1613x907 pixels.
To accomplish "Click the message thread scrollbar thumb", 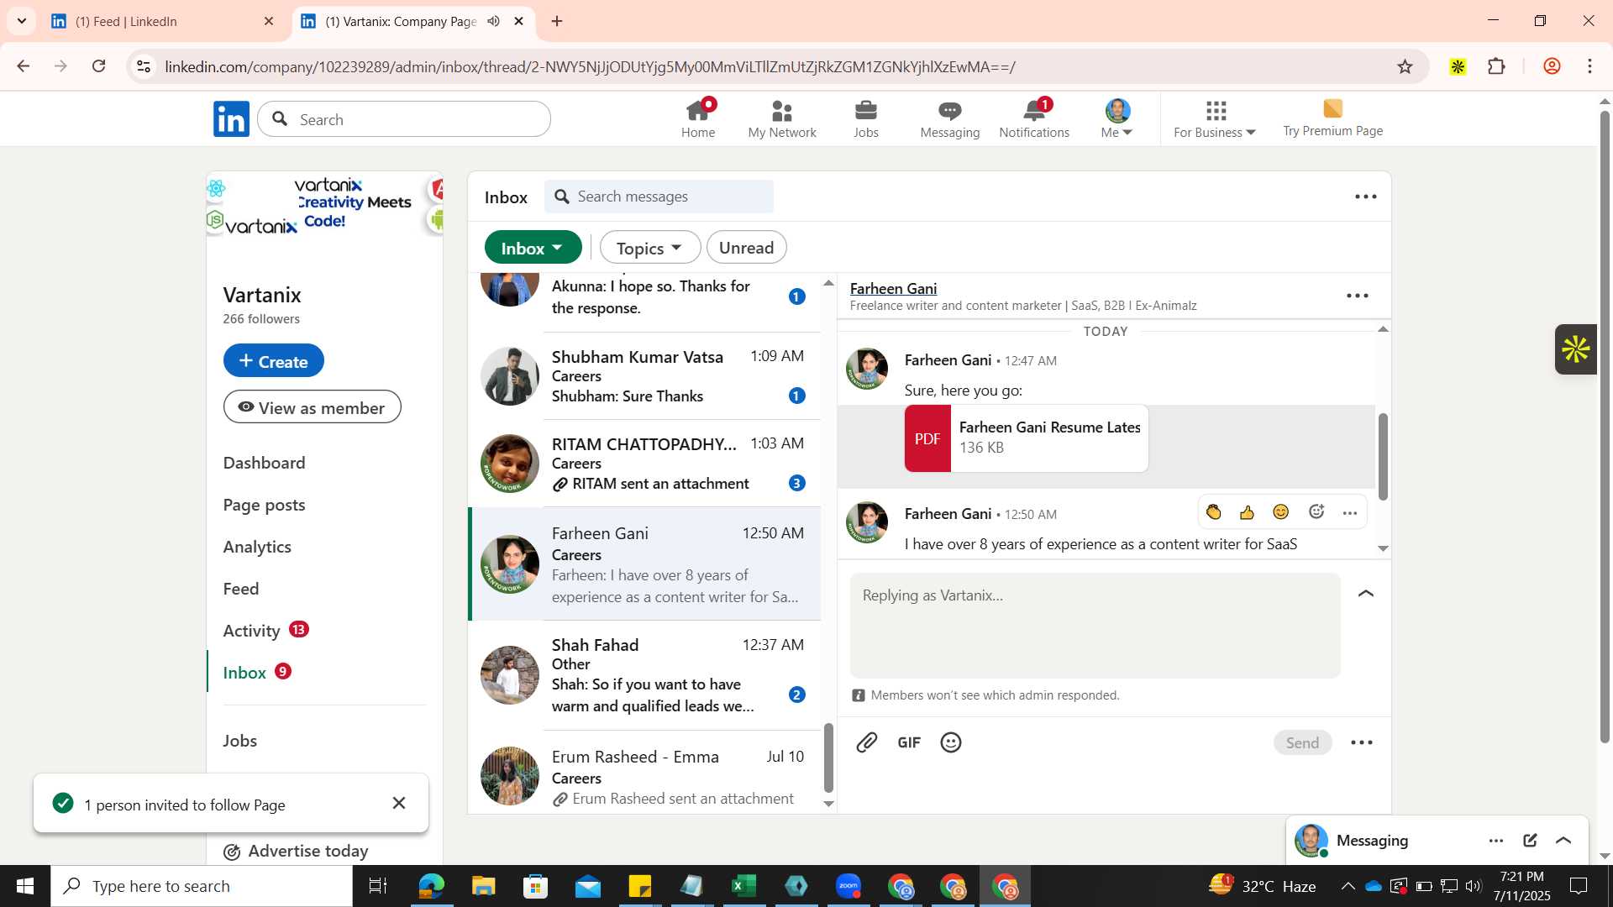I will click(x=1383, y=456).
